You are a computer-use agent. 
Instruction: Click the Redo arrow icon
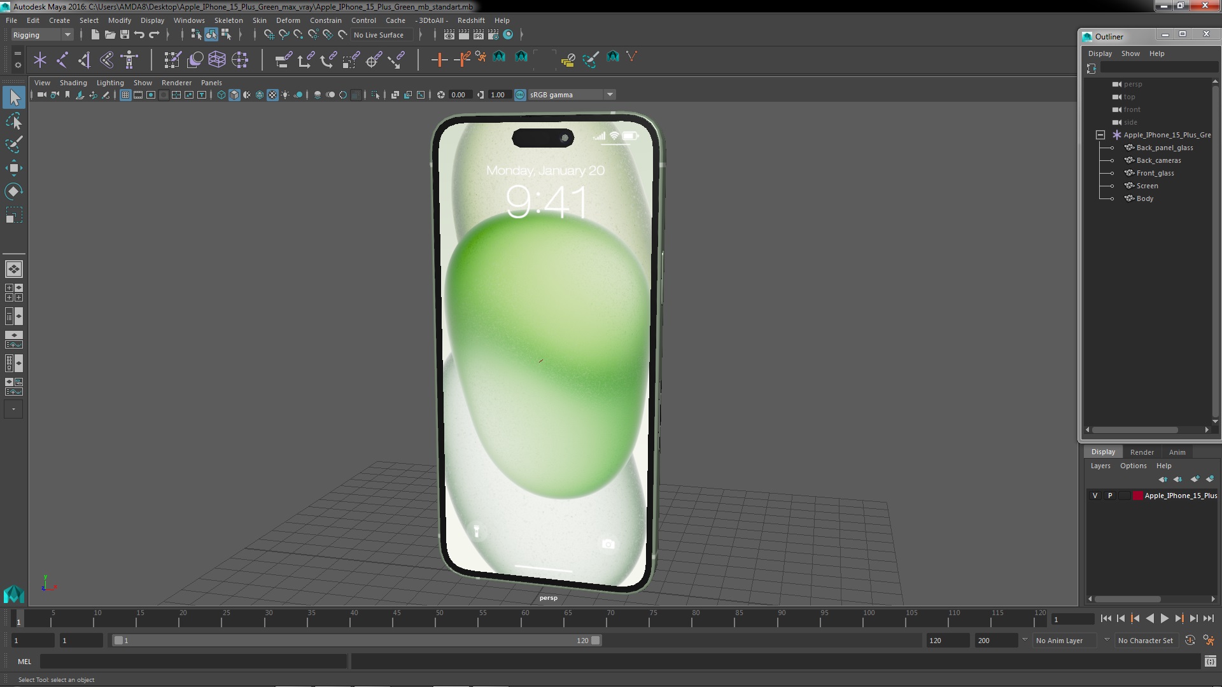click(154, 35)
